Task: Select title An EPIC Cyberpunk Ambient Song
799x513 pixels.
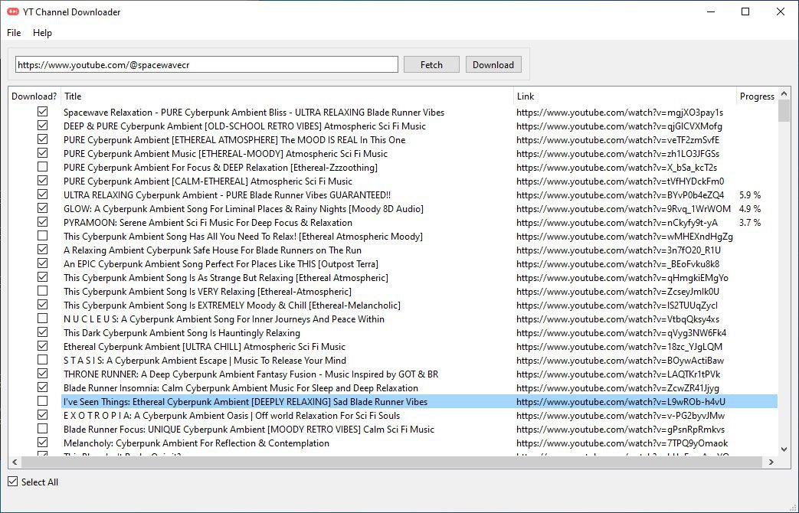Action: click(x=221, y=264)
